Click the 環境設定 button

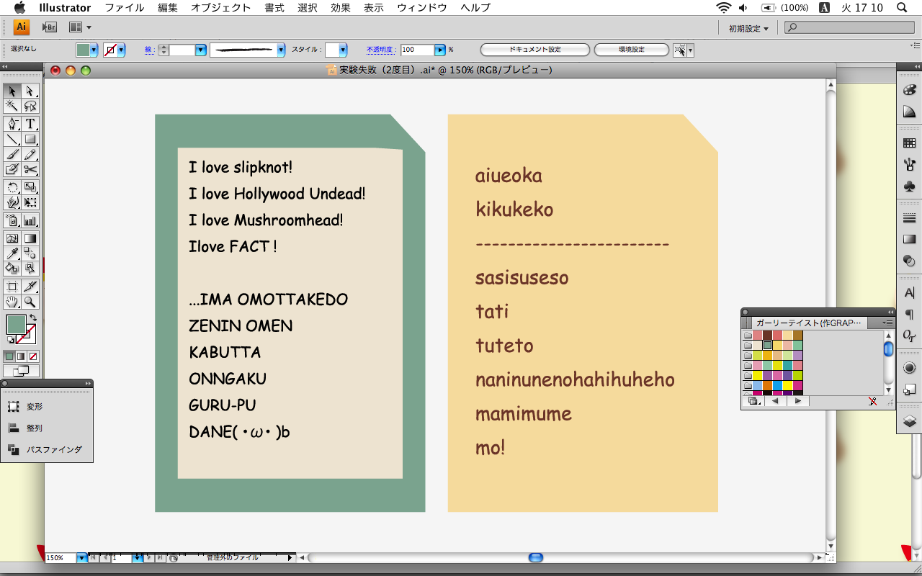click(632, 50)
